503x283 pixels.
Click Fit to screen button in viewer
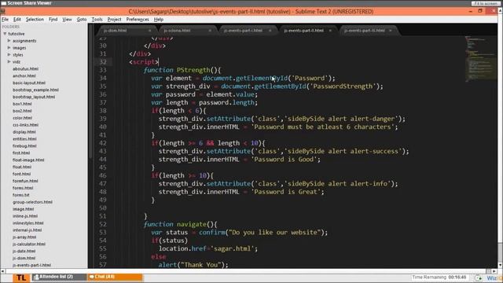click(x=486, y=3)
